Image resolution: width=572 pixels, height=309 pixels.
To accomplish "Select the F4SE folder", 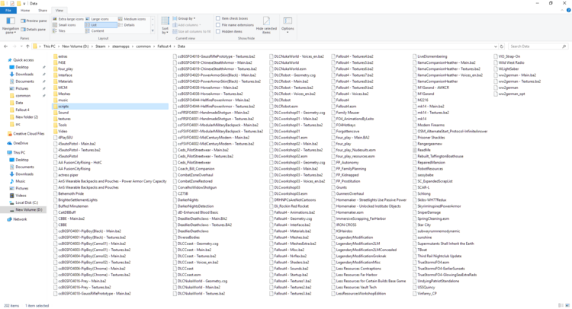I will [x=59, y=62].
